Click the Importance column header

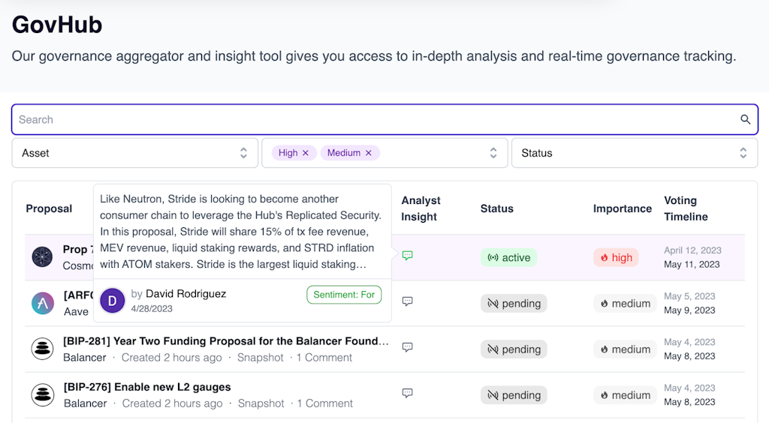click(622, 208)
